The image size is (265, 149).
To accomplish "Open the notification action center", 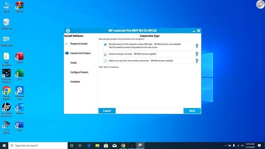I will [260, 146].
